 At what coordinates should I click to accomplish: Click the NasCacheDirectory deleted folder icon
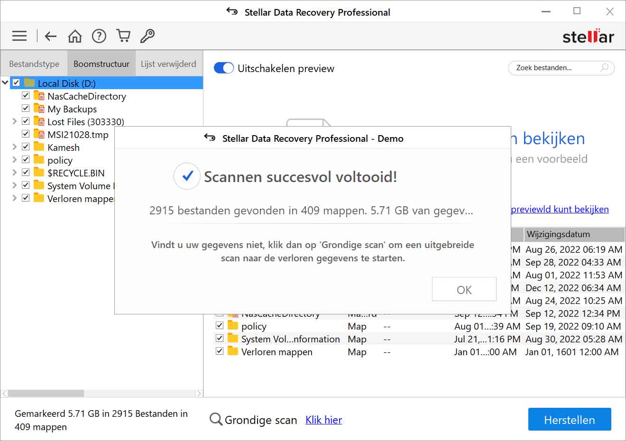[39, 96]
